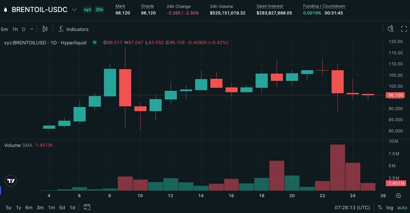Select the 1h timeframe
Screen dimensions: 410x213
point(15,29)
